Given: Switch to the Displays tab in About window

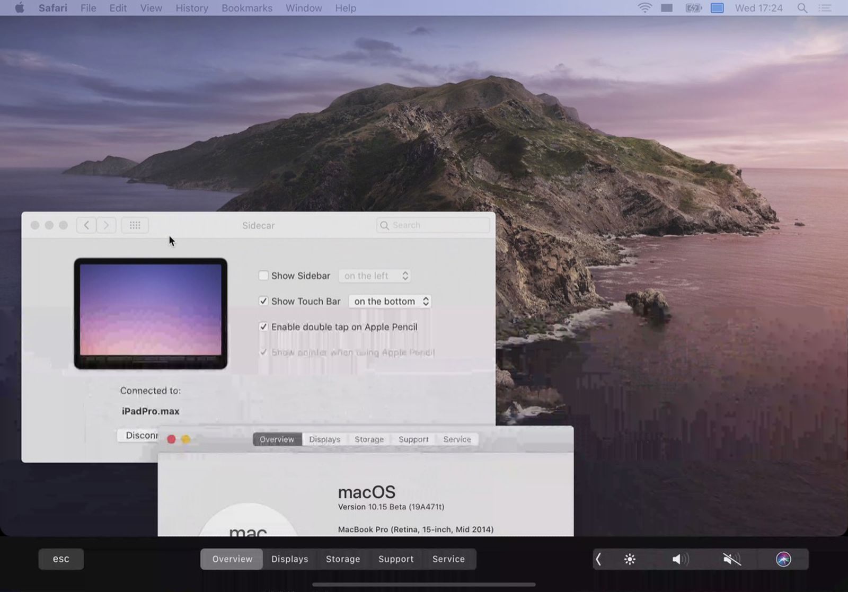Looking at the screenshot, I should tap(324, 439).
